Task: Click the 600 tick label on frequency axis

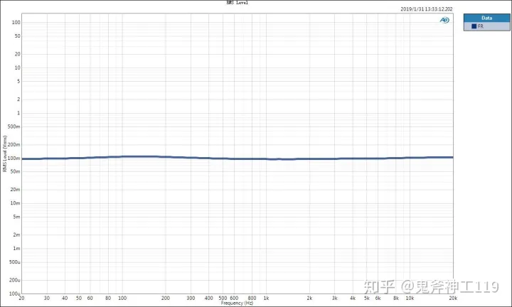Action: click(x=234, y=298)
